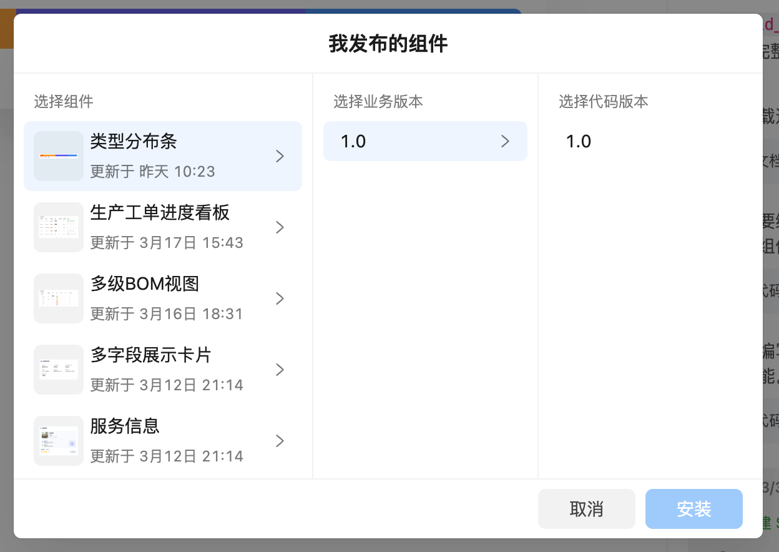Expand chevron on 生产工单进度看板 row
779x552 pixels.
click(280, 227)
